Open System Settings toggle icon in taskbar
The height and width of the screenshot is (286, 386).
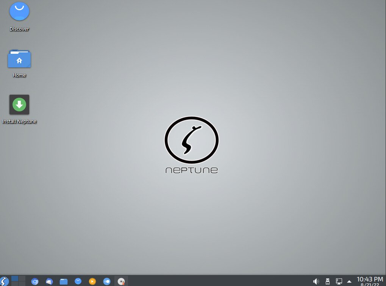click(x=107, y=281)
